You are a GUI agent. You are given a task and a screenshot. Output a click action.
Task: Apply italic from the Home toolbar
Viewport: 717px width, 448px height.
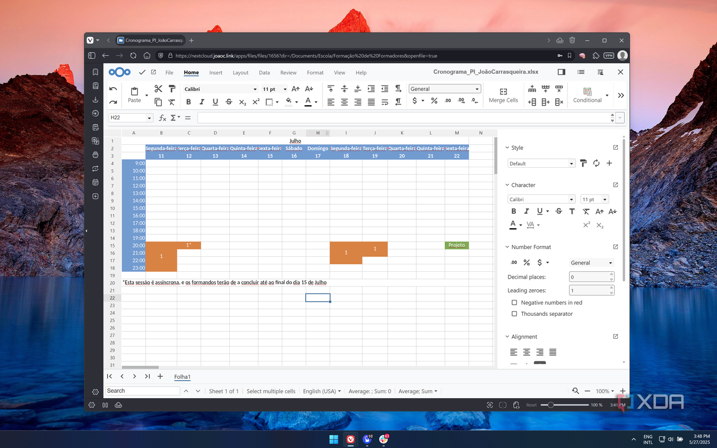point(202,102)
